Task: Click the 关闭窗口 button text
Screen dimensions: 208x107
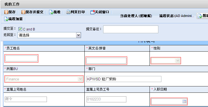Action: [102, 12]
